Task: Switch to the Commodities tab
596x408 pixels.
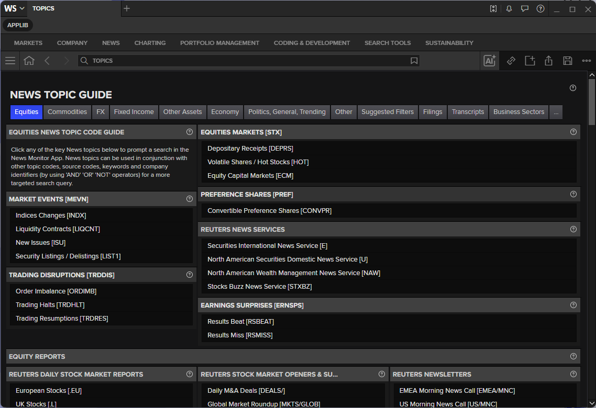Action: 67,112
